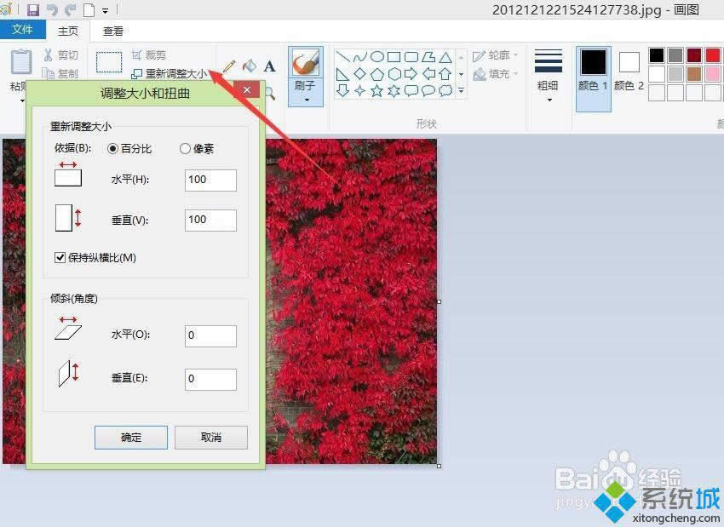Select the Text tool
Screen dimensions: 724x527
point(269,66)
